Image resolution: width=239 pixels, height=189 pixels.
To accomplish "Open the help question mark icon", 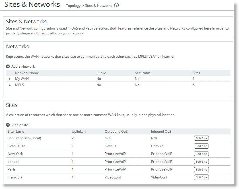I will coord(116,5).
